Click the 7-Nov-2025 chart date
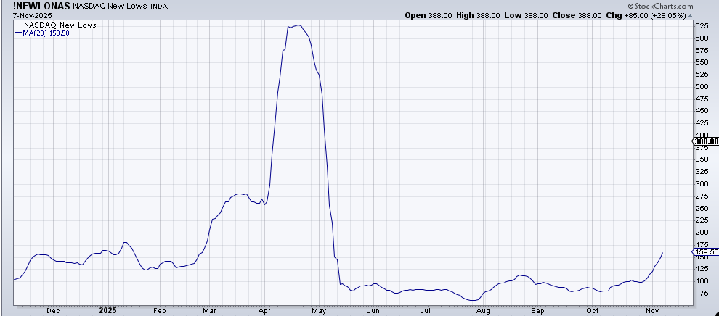Image resolution: width=719 pixels, height=316 pixels. [23, 15]
